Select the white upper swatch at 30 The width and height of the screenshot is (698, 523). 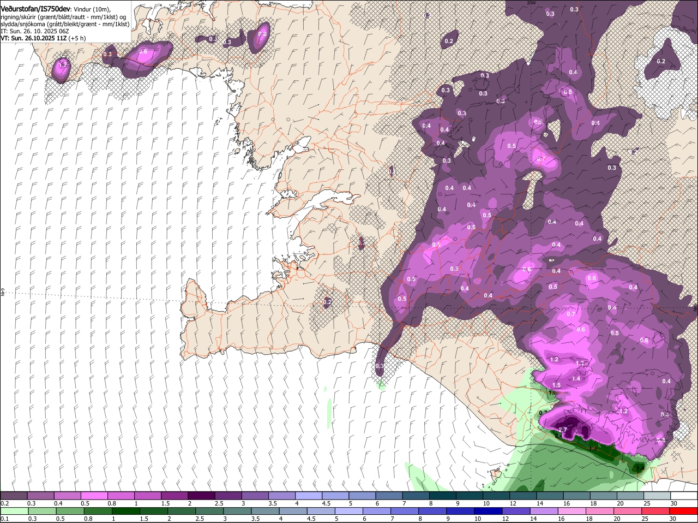coord(683,495)
